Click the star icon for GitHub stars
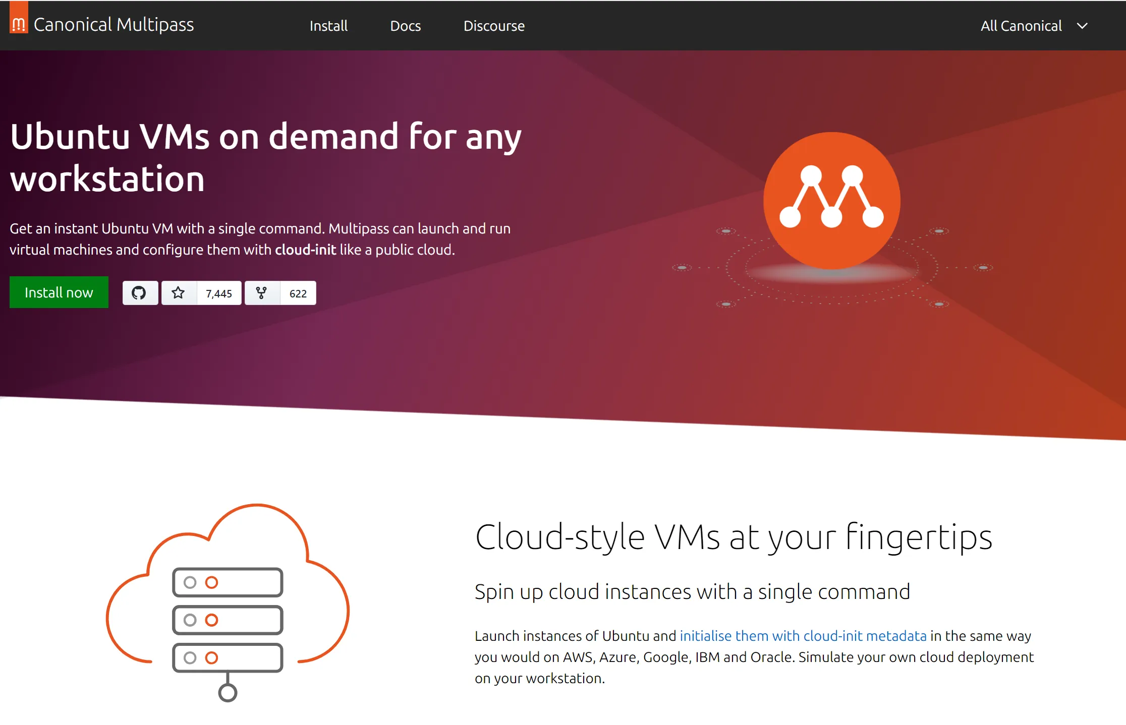Viewport: 1126px width, 725px height. click(x=178, y=293)
